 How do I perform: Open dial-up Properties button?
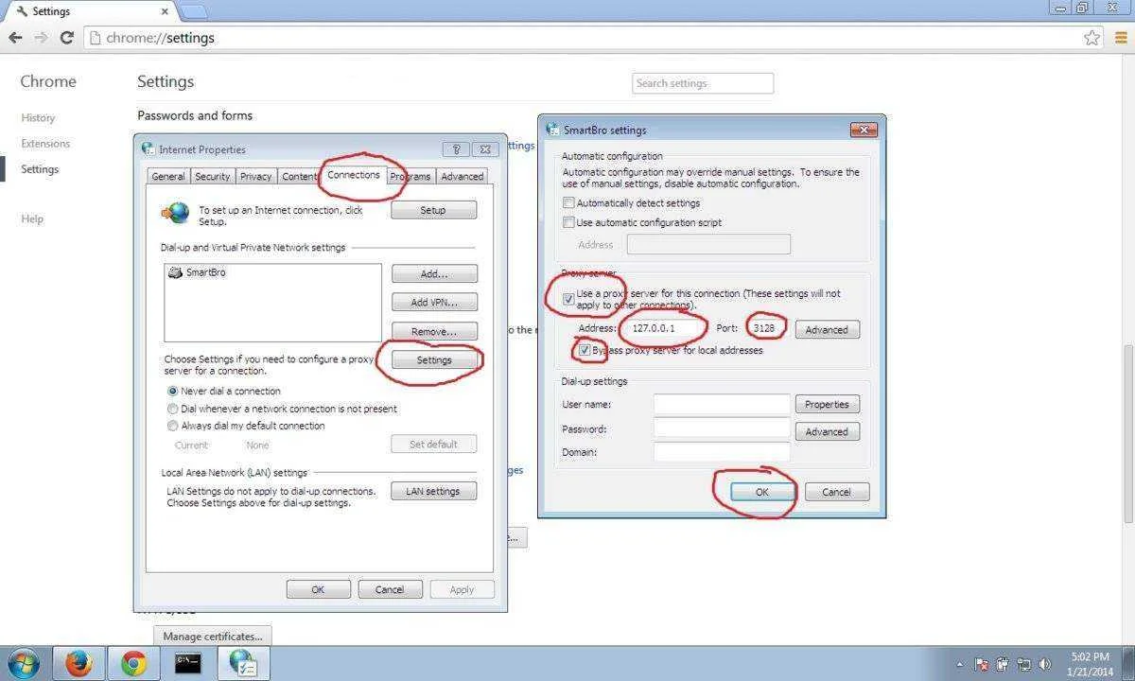click(x=828, y=404)
